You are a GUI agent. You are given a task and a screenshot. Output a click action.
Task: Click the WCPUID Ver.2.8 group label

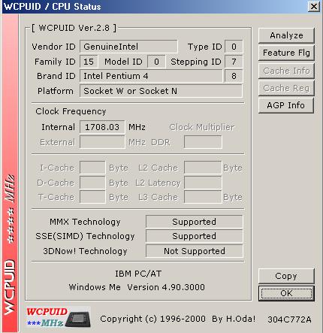pyautogui.click(x=74, y=28)
